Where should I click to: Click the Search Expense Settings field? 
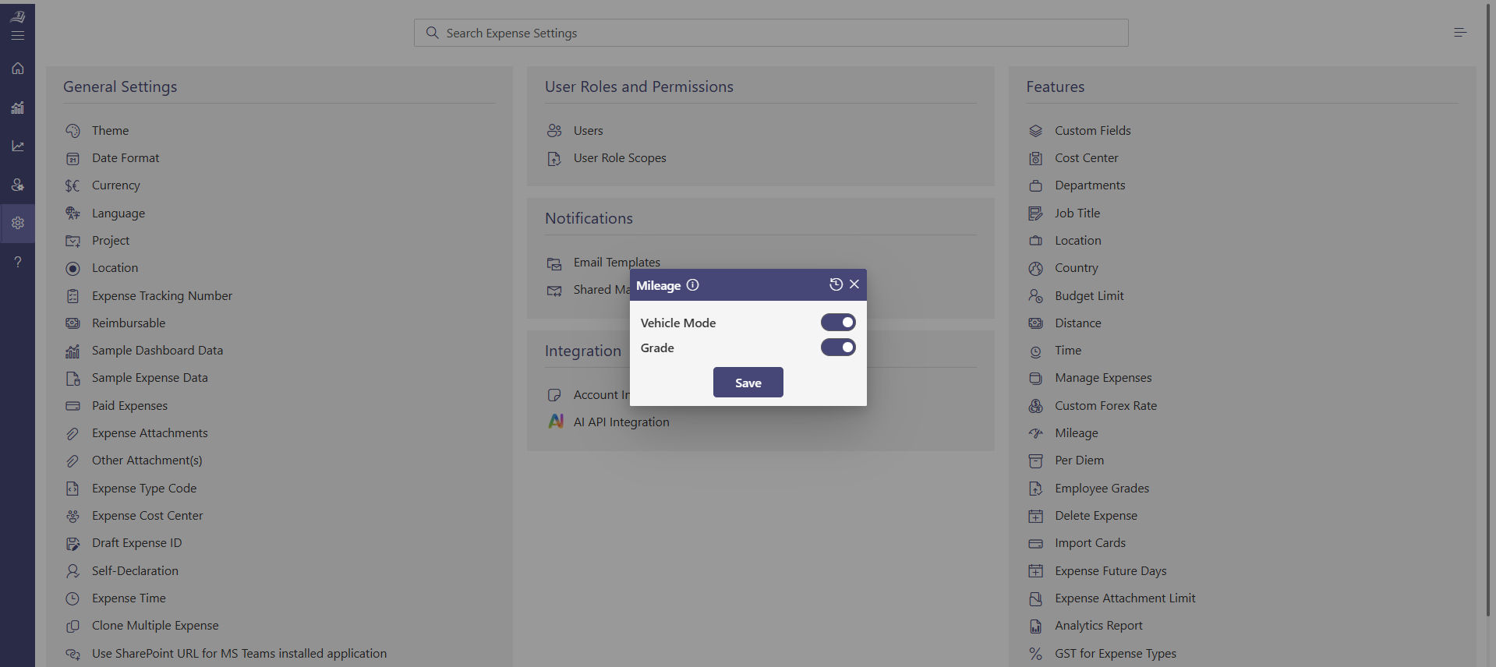click(x=771, y=33)
